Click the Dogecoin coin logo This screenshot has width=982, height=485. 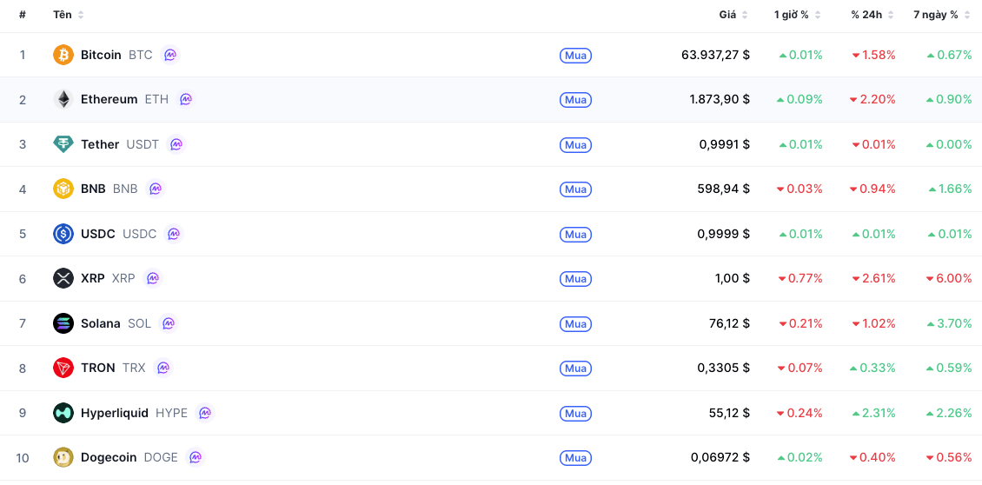pos(63,457)
